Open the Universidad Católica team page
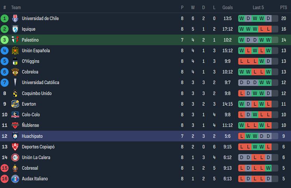Image resolution: width=291 pixels, height=188 pixels. coord(40,83)
